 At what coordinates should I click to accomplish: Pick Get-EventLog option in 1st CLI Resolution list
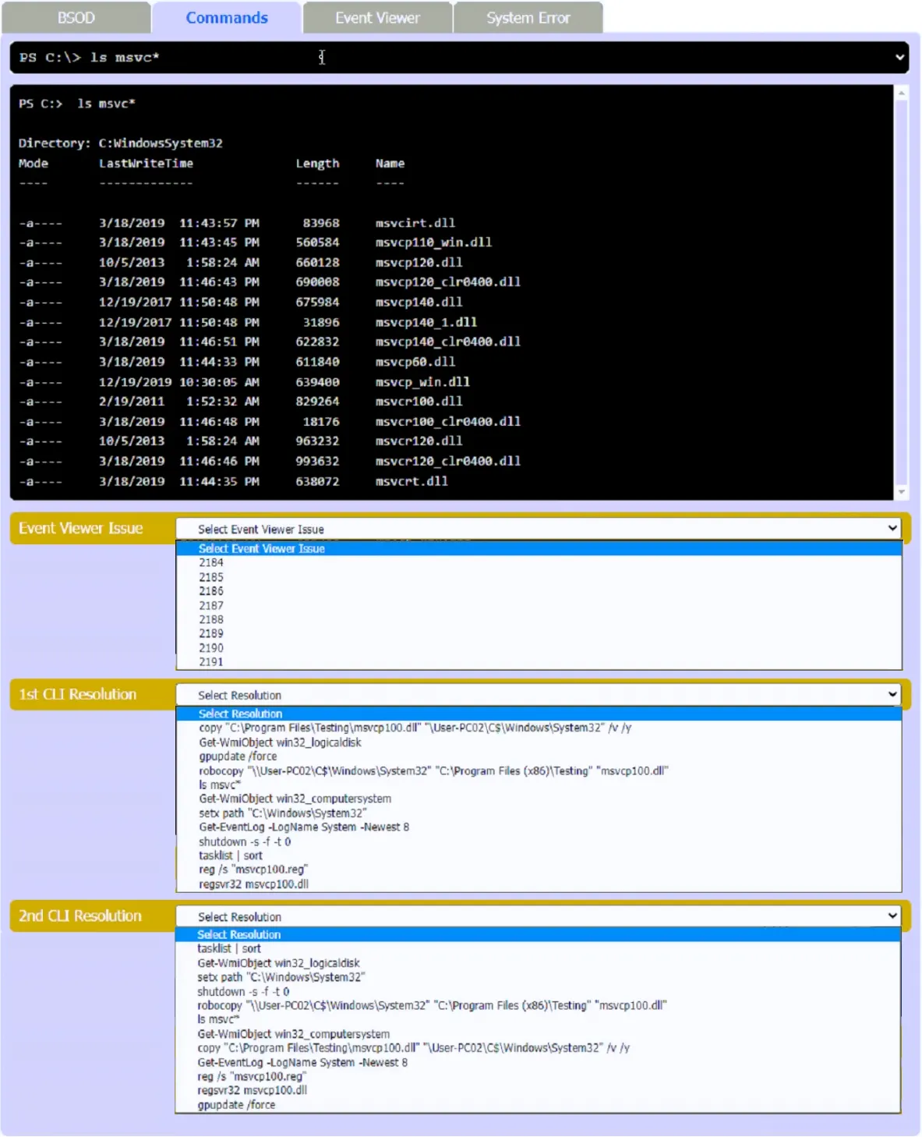539,827
